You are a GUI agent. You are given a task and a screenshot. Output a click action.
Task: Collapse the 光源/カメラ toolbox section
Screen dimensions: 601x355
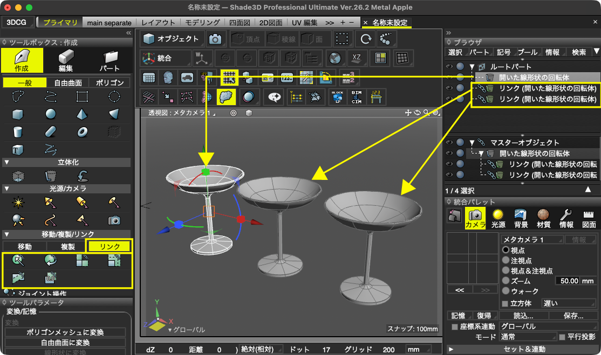point(6,189)
